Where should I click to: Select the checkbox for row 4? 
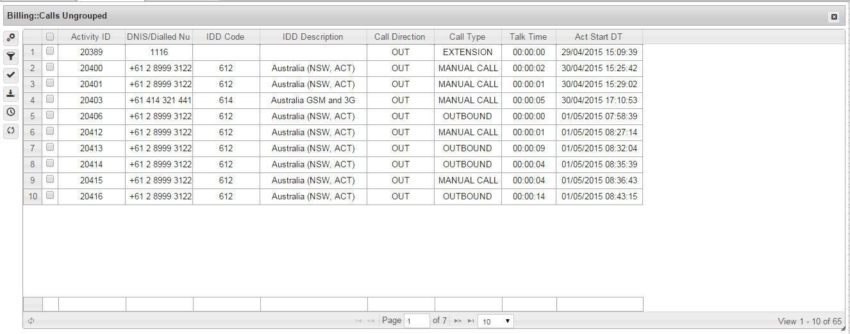[x=50, y=100]
